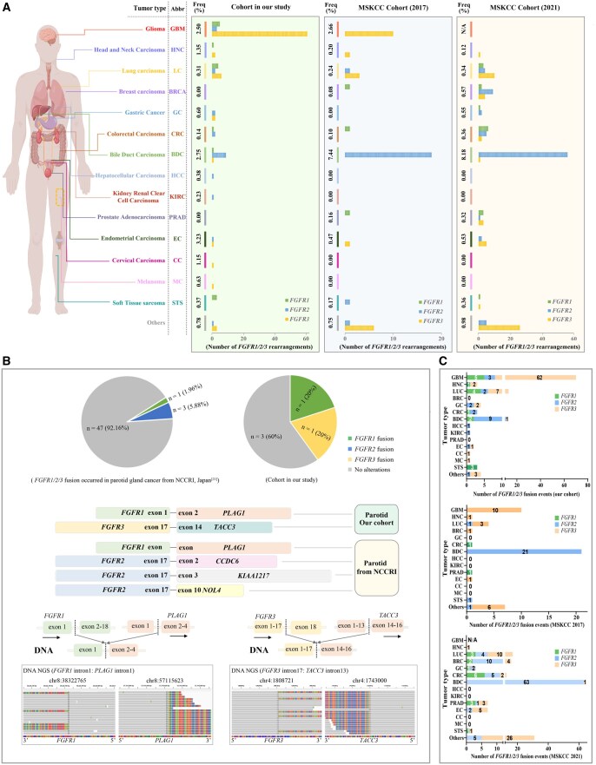This screenshot has width=596, height=765.
Task: Click the 'chr4:1808721' coordinate label
Action: (x=275, y=680)
